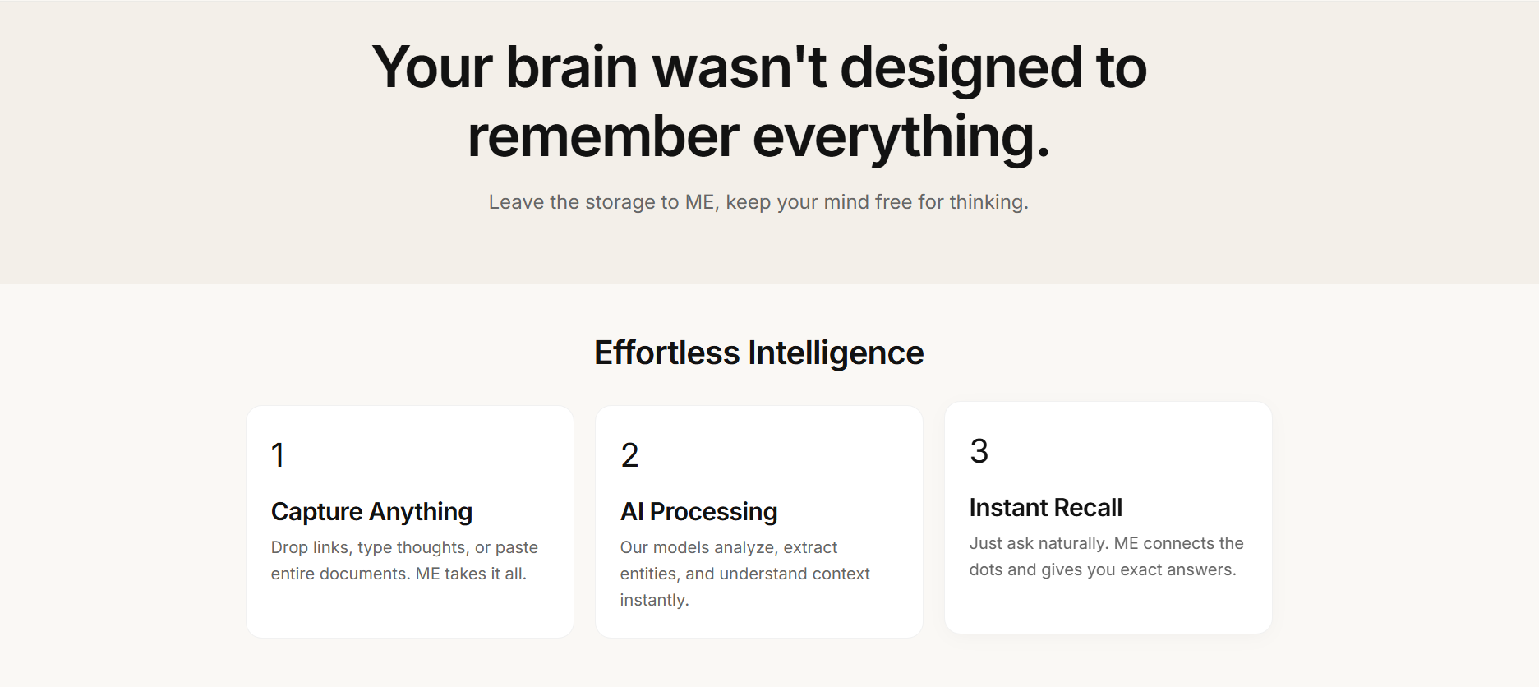Select the 'Leave the storage to ME' subtitle

point(758,202)
